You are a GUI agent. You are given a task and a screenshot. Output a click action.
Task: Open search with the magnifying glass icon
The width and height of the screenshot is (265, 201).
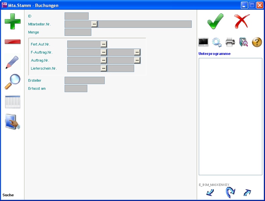pyautogui.click(x=12, y=82)
